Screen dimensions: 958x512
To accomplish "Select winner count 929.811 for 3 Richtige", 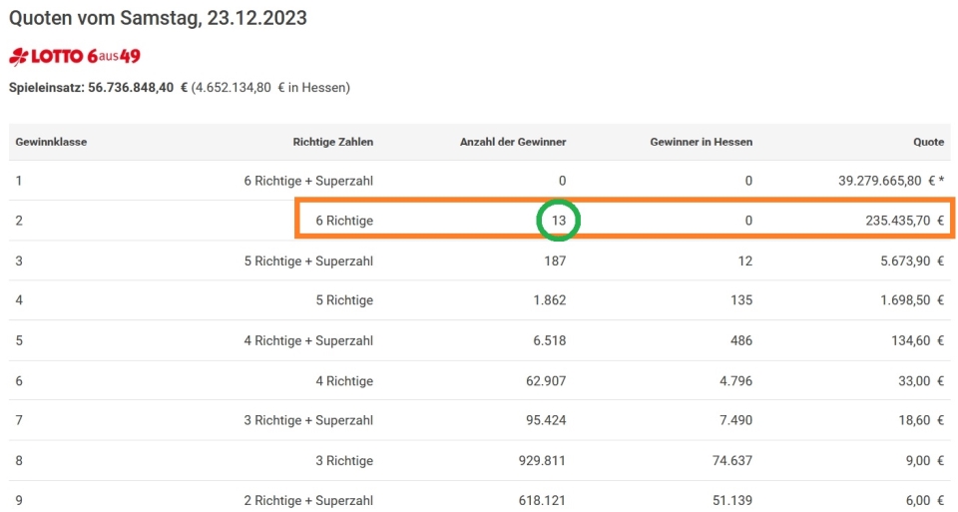I will [x=542, y=461].
